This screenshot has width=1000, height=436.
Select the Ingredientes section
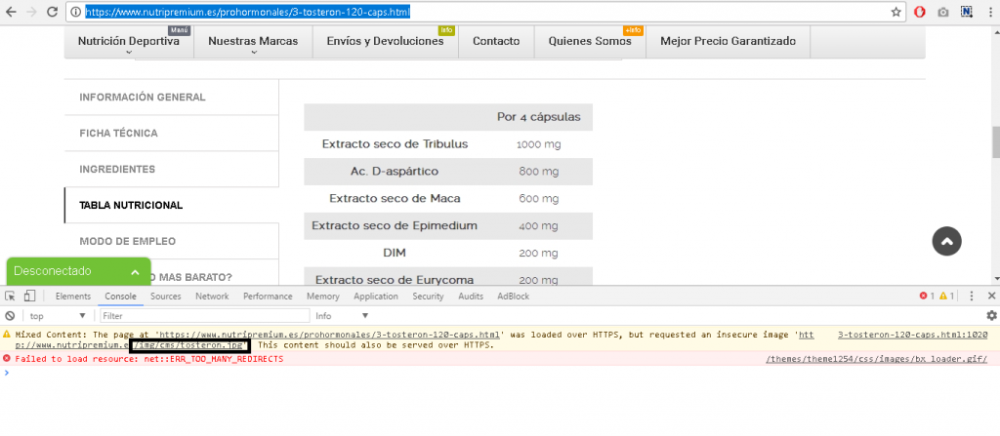pos(172,170)
